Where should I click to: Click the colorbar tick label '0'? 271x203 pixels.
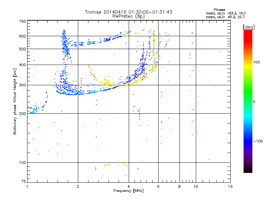254,102
